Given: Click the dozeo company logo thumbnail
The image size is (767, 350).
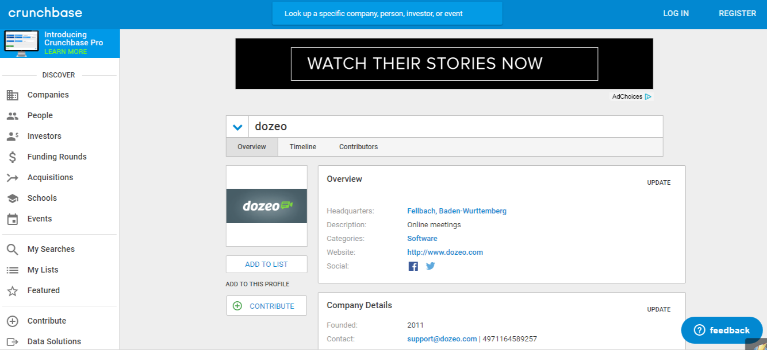Looking at the screenshot, I should 266,206.
